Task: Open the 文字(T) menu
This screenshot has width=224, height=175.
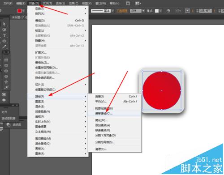Action: tap(47, 3)
